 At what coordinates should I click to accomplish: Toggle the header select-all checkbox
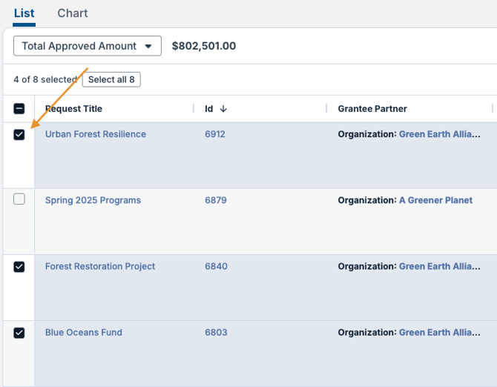coord(19,109)
